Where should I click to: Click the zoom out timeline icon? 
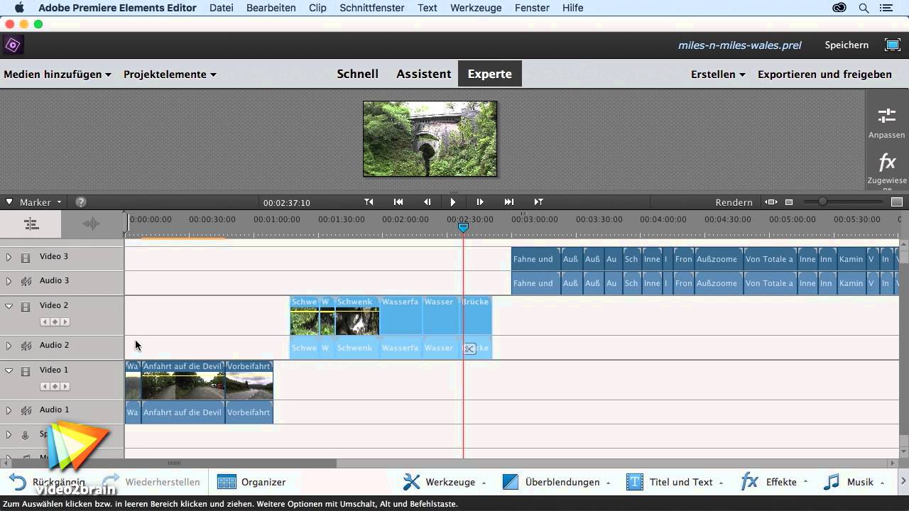coord(789,202)
